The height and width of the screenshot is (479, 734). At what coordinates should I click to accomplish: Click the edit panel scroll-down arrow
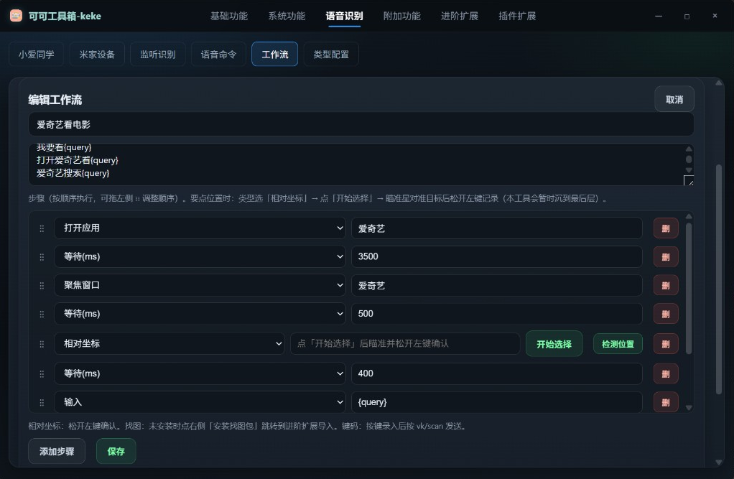coord(718,462)
